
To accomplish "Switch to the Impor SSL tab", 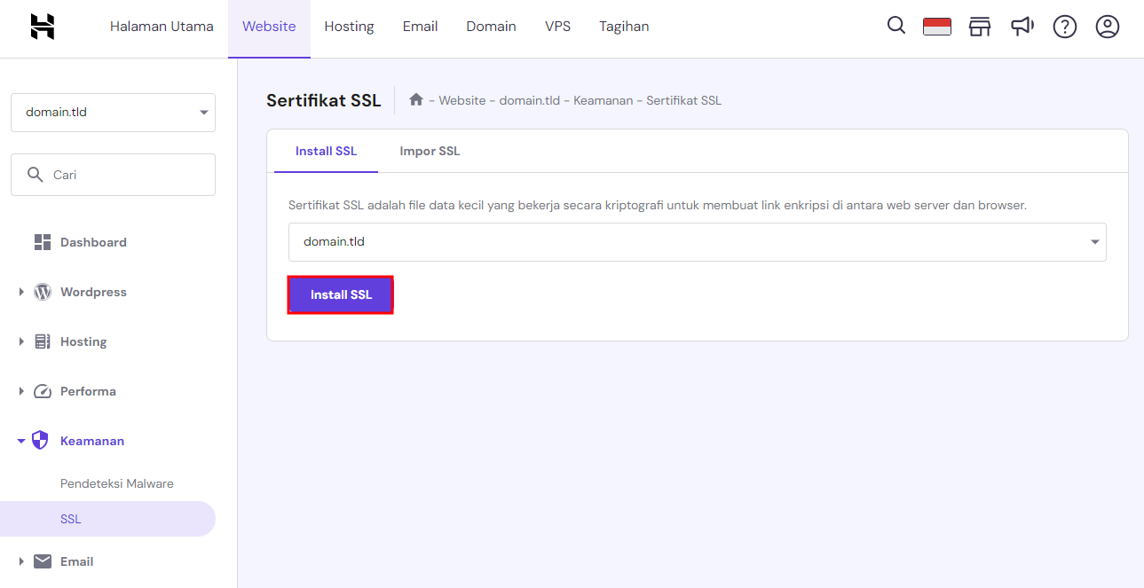I will coord(430,151).
